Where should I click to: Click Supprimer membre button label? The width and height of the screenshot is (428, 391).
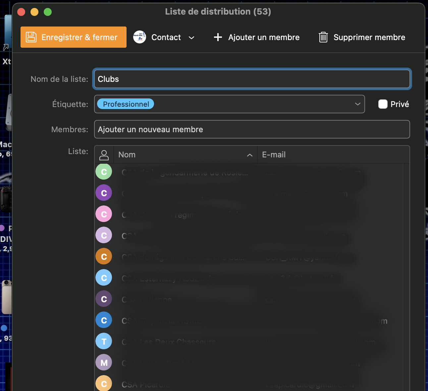[x=369, y=37]
